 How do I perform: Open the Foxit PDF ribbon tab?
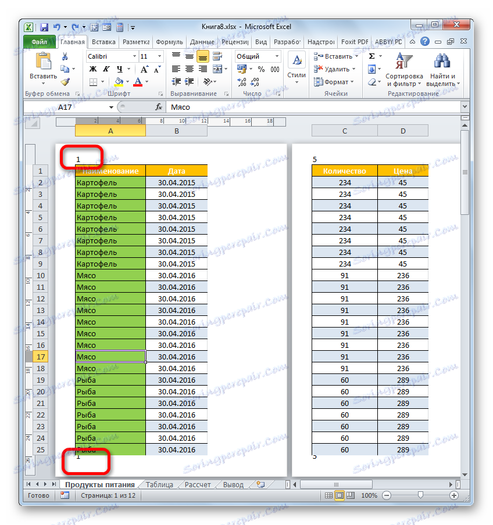coord(355,42)
